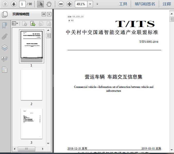Activate the text selection tool
Image resolution: width=174 pixels, height=154 pixels.
click(x=40, y=4)
